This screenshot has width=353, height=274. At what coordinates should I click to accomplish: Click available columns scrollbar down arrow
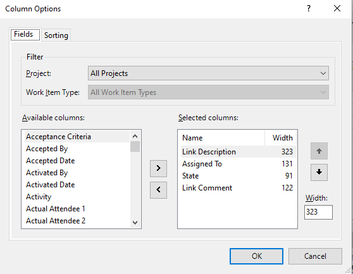tap(135, 223)
